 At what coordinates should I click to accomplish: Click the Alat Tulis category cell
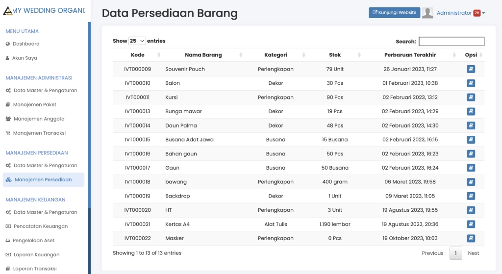(x=276, y=224)
